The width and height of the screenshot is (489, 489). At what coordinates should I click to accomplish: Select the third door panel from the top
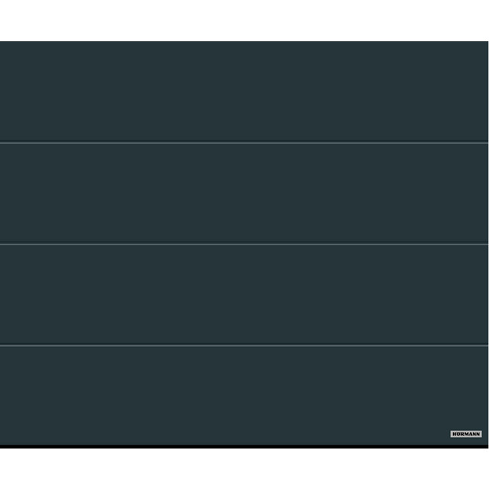click(244, 295)
